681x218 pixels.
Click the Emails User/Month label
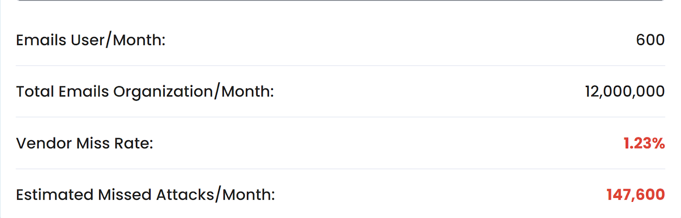pos(91,40)
